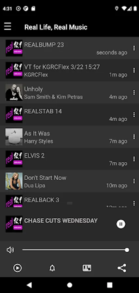Click the volume slider handle

point(127,250)
